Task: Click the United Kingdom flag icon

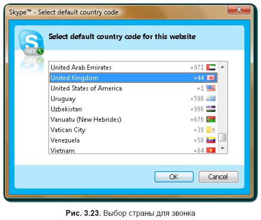Action: point(211,78)
